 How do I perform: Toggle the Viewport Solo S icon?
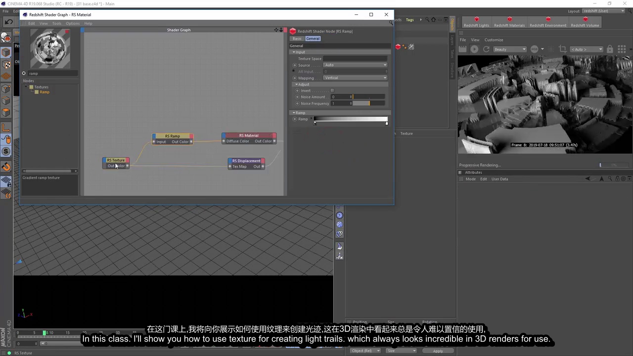[x=6, y=151]
